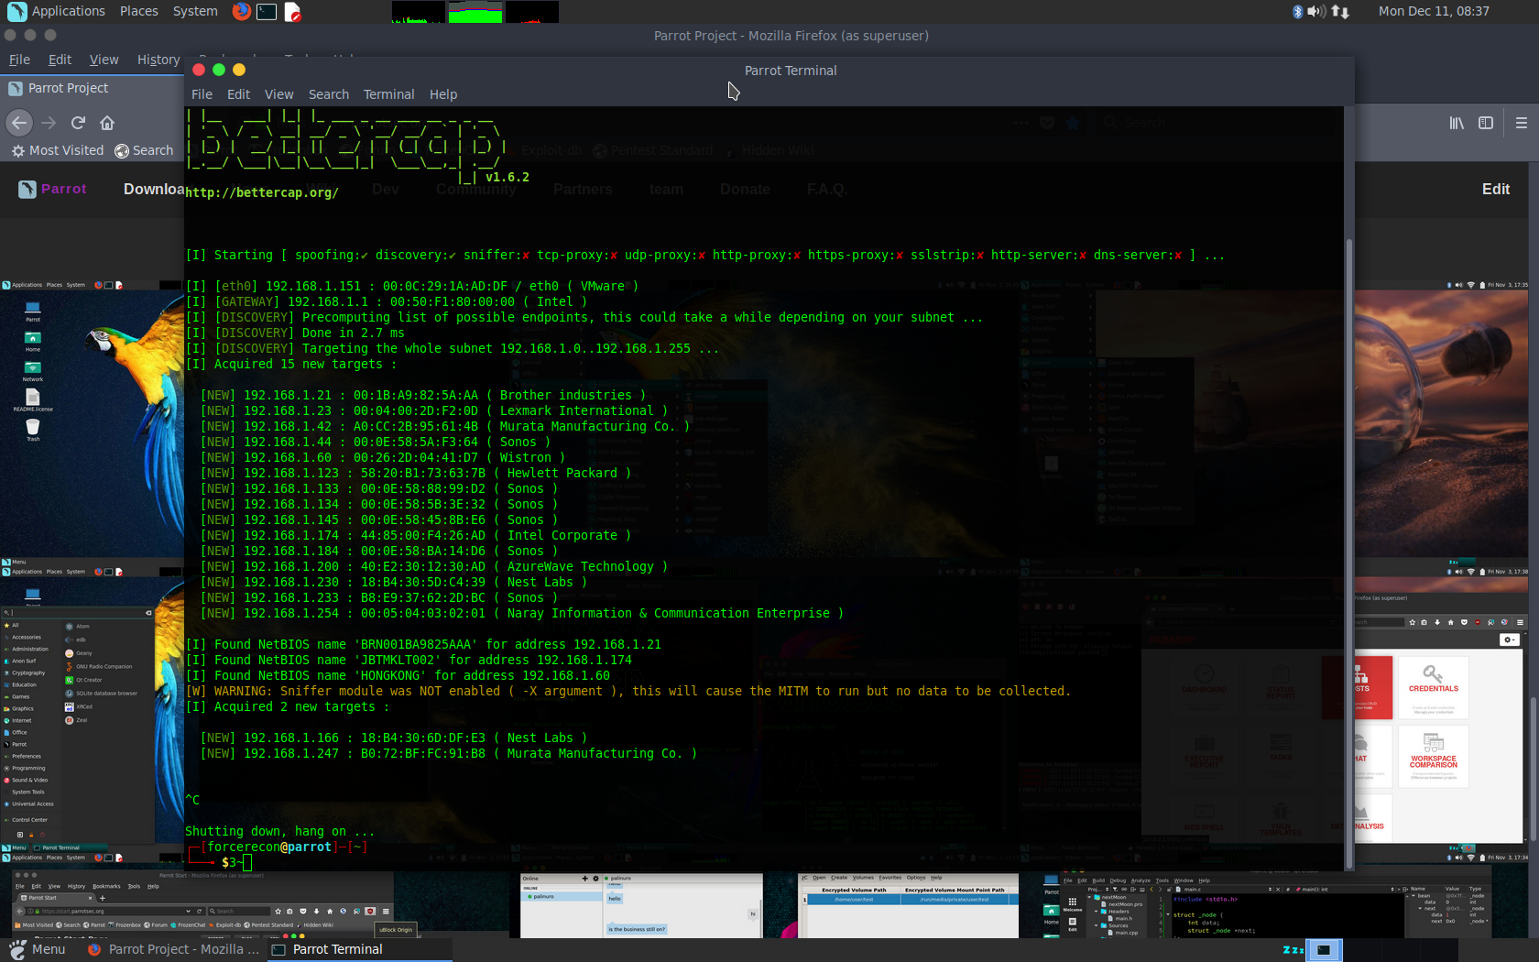Open the network connections tray icon
1539x962 pixels.
tap(1340, 11)
